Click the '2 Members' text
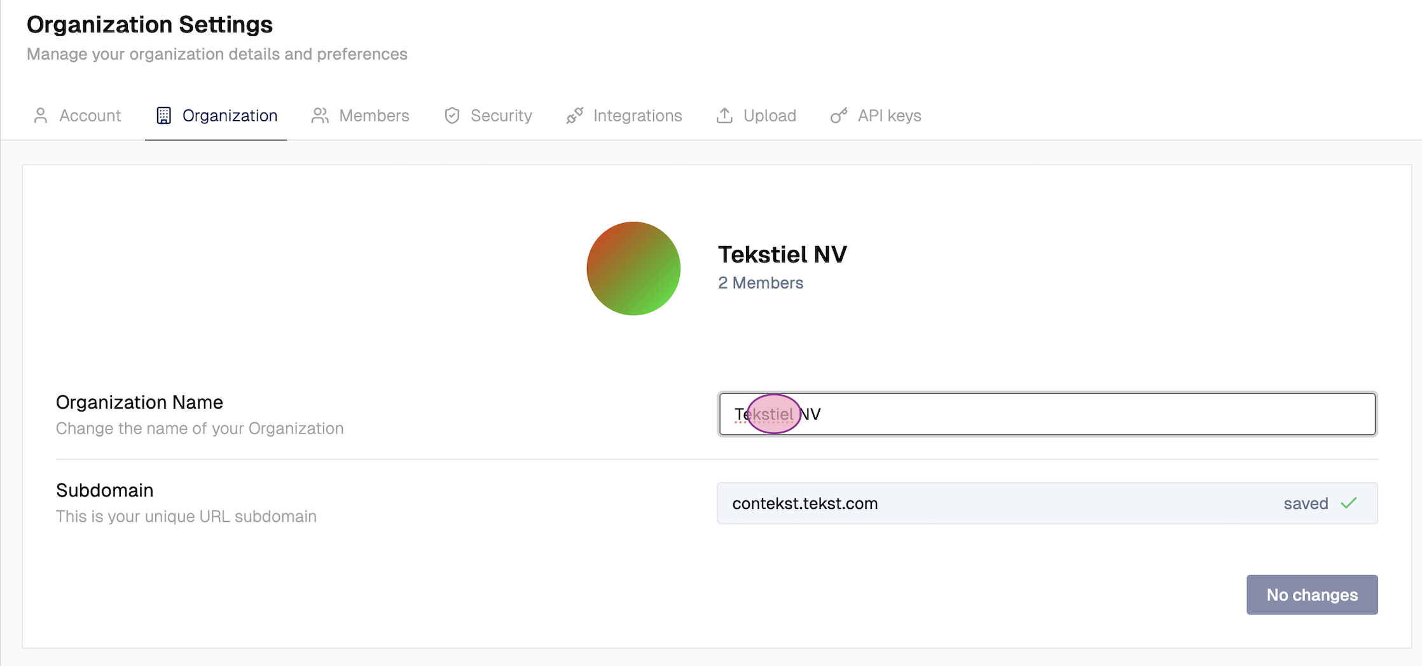The width and height of the screenshot is (1422, 666). pyautogui.click(x=761, y=283)
